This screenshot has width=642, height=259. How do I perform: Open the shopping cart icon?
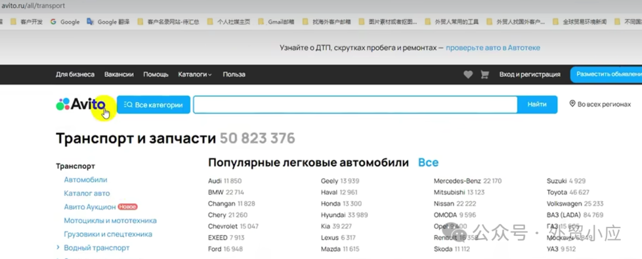[485, 74]
